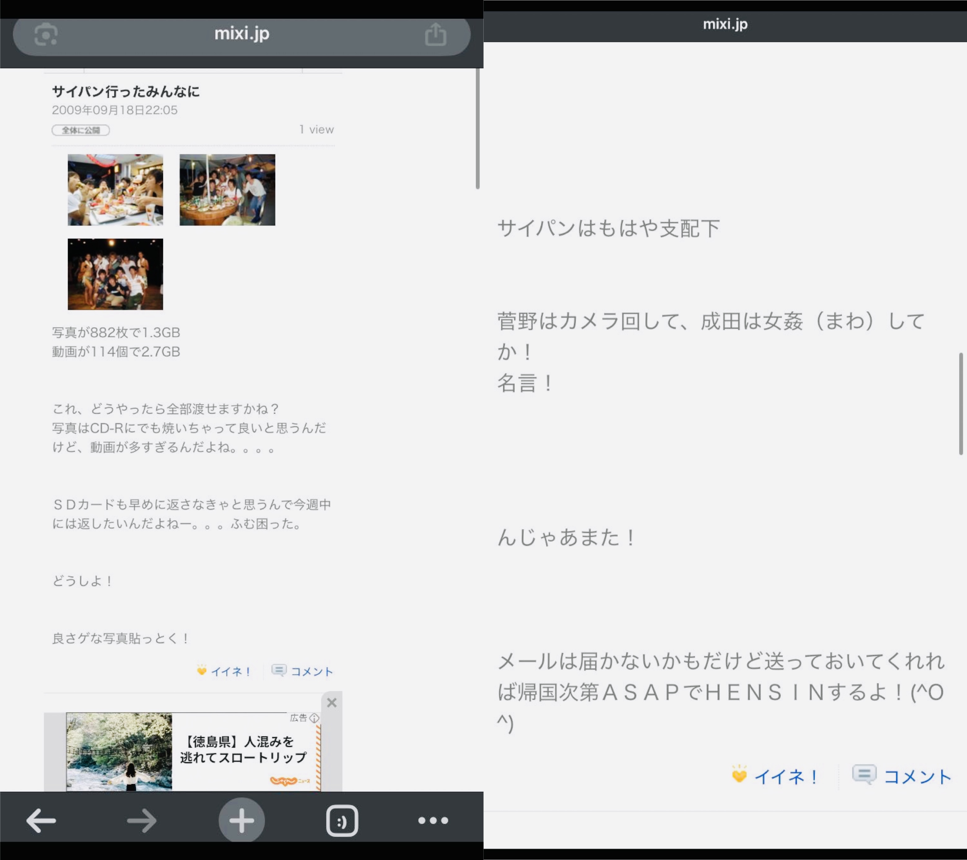967x860 pixels.
Task: Close the advertisement with X button
Action: (x=332, y=702)
